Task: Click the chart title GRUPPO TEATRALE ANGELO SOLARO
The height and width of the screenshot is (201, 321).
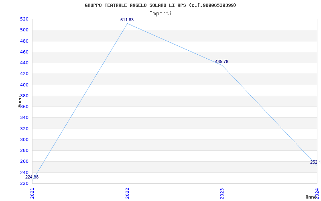Action: click(x=160, y=5)
